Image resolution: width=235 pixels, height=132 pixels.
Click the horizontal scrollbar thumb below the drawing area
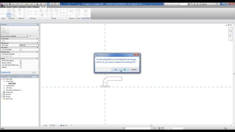coord(151,125)
